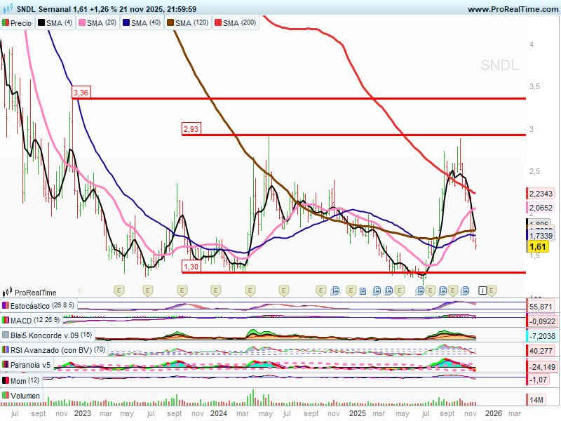
Task: Click the SMA (40) blue color swatch
Action: point(126,22)
